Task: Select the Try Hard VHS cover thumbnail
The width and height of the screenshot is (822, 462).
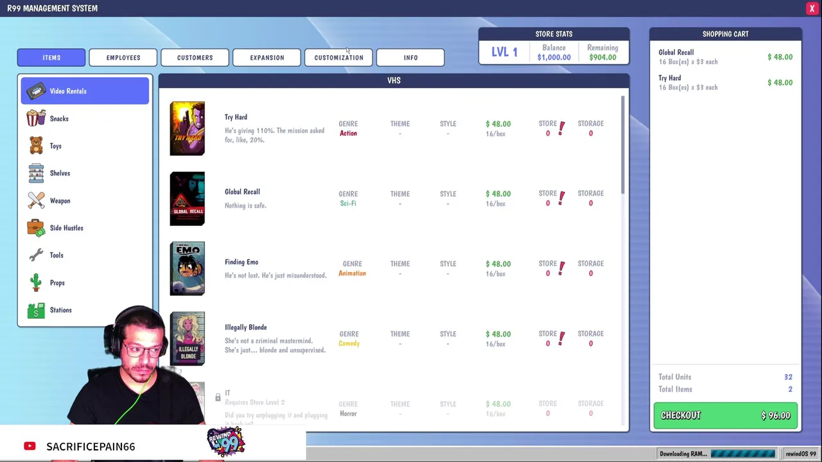Action: coord(188,128)
